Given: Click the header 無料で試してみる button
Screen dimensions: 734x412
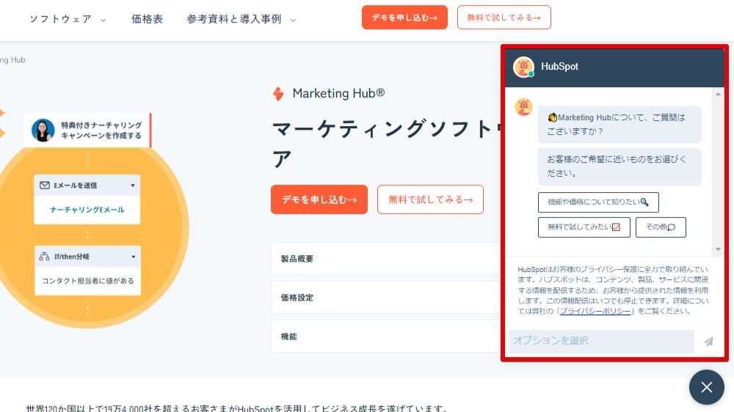Looking at the screenshot, I should tap(504, 18).
